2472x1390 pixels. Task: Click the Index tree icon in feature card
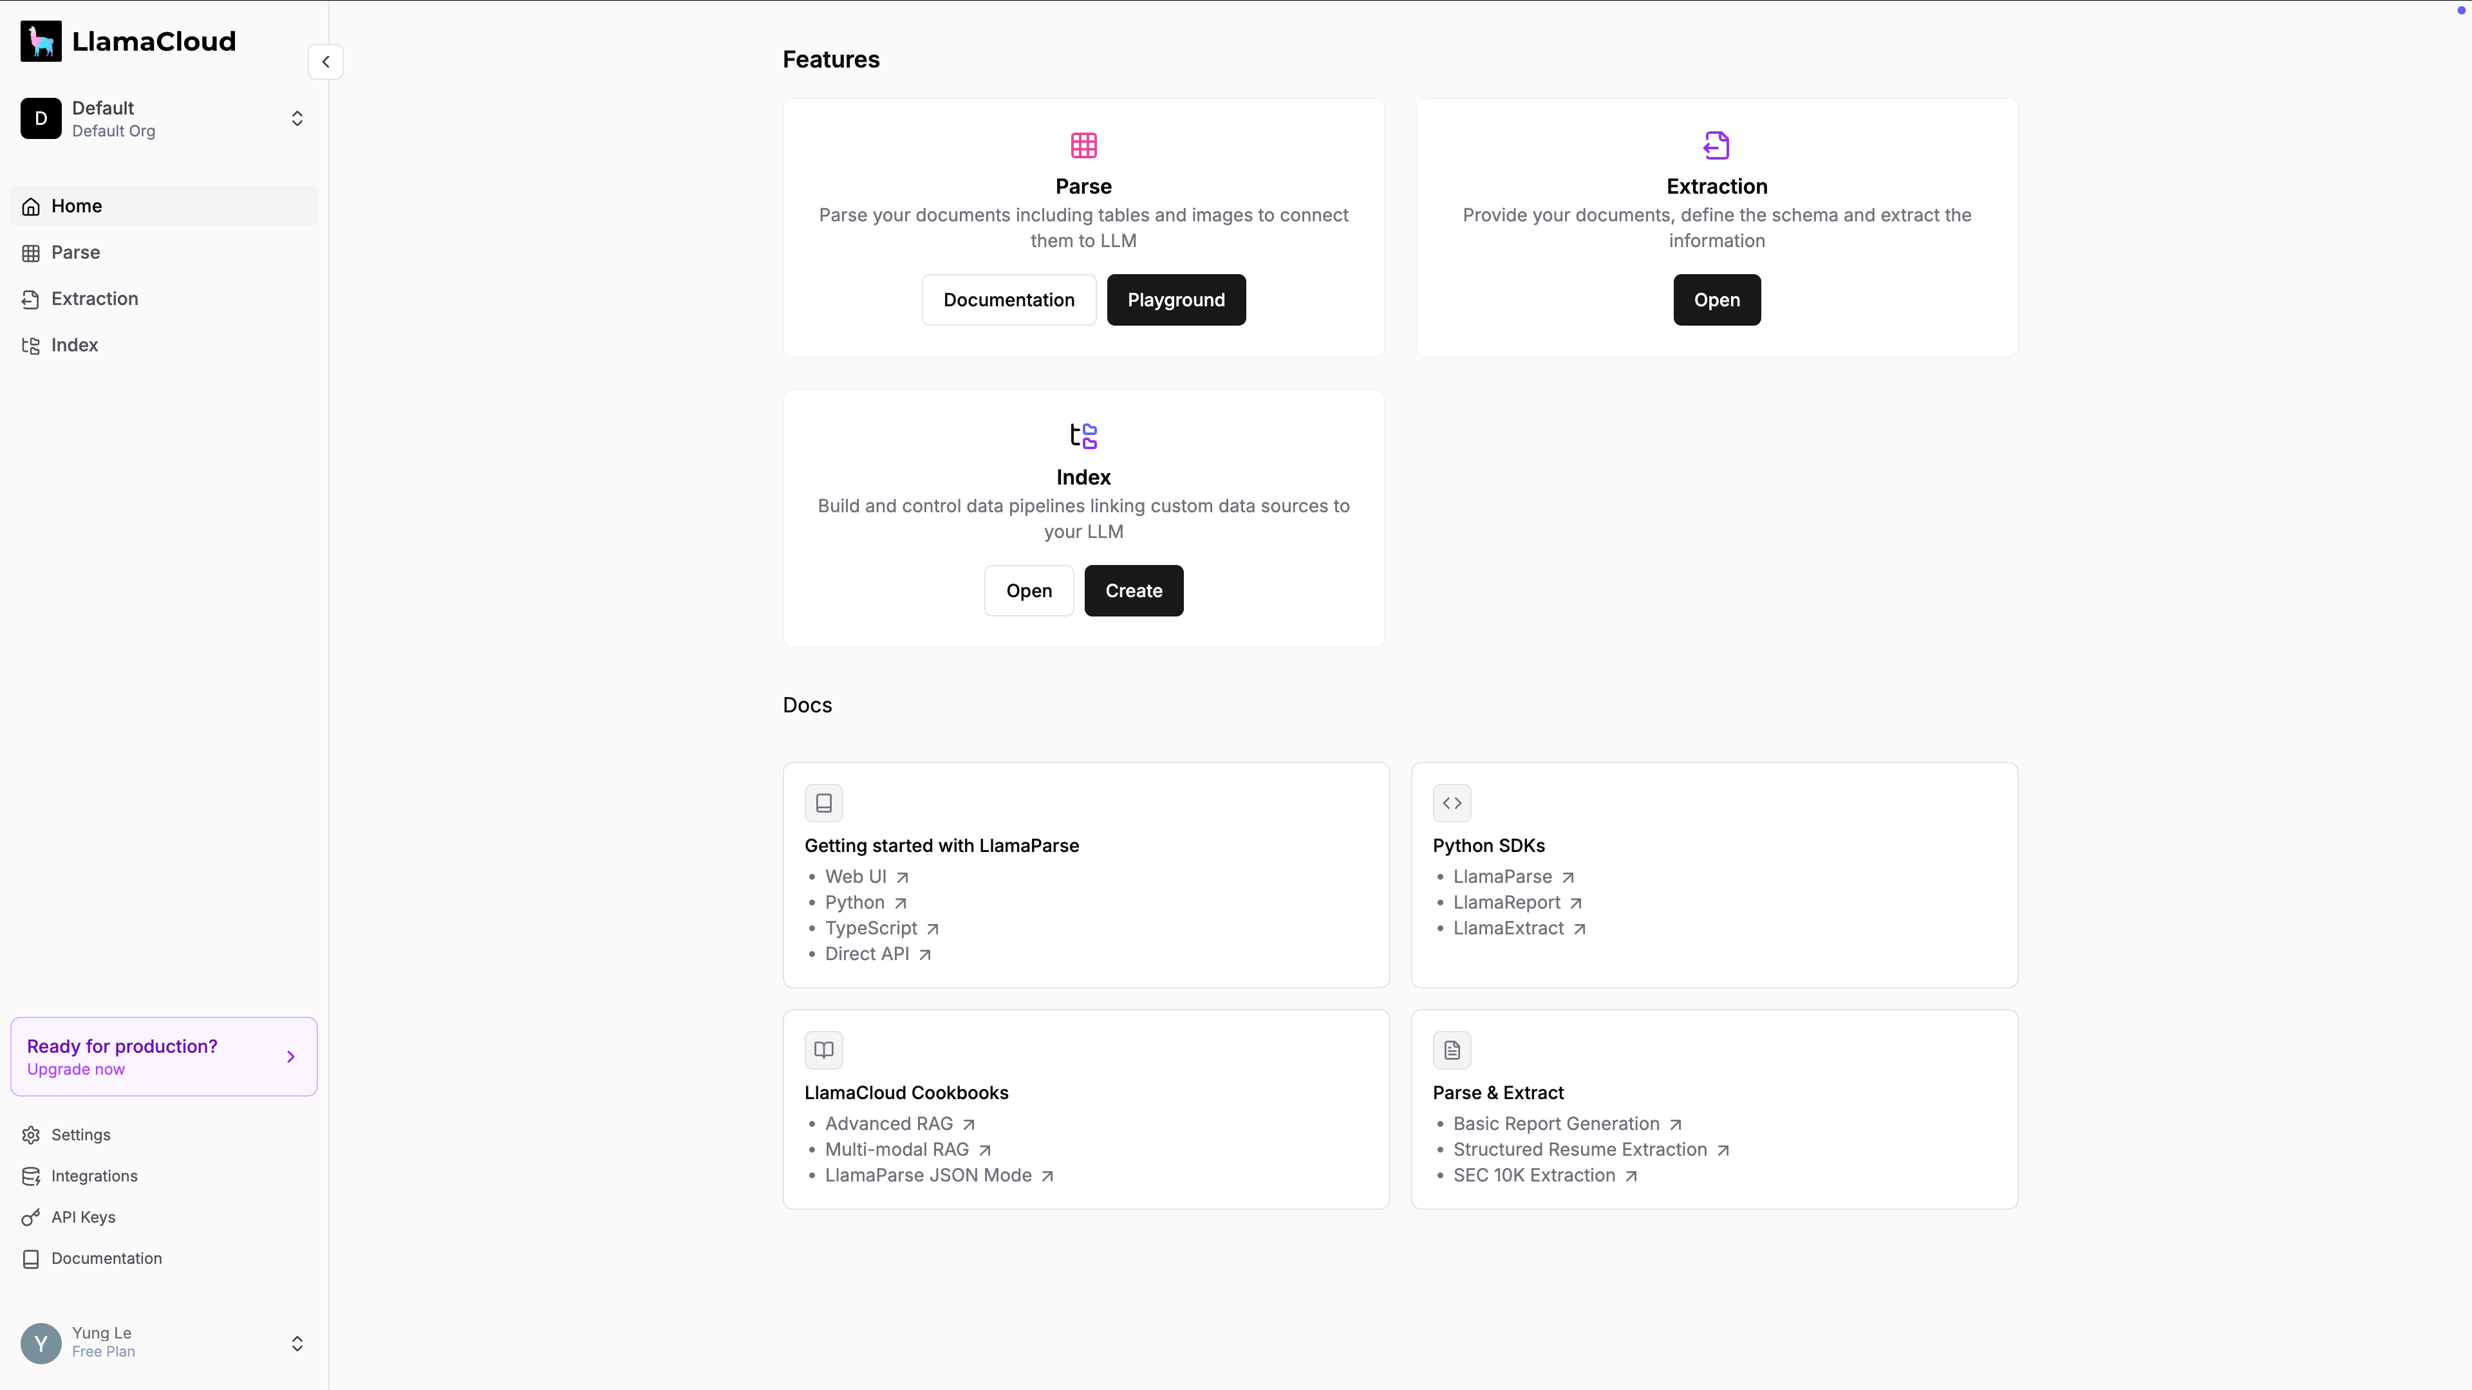(1083, 436)
